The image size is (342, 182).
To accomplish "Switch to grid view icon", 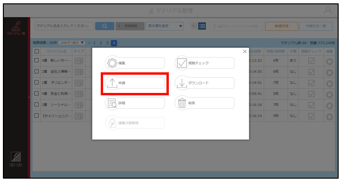I will pyautogui.click(x=194, y=26).
